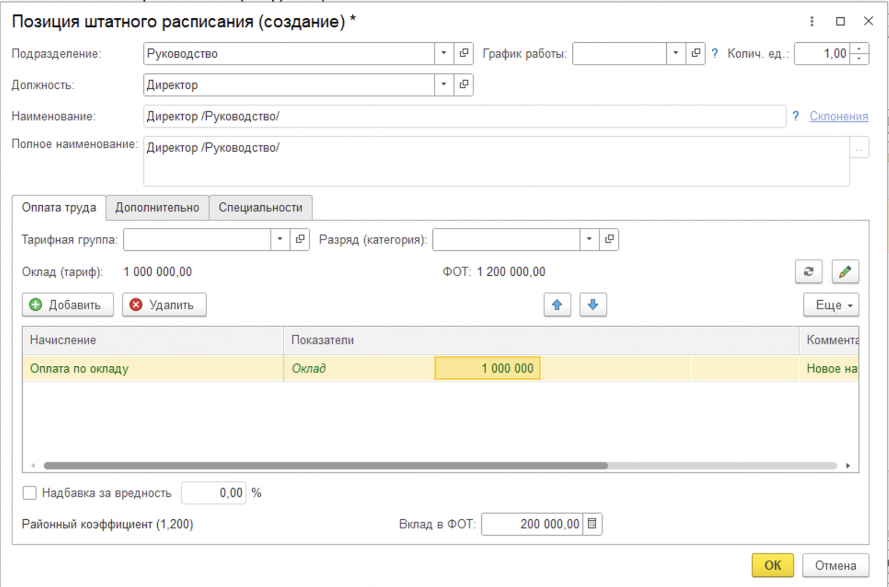
Task: Open Полное наименование ellipsis editor button
Action: 860,148
